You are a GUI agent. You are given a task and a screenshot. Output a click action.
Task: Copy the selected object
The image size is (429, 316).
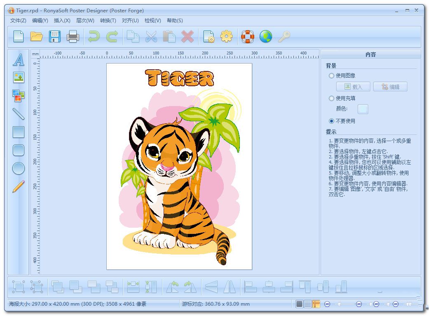(x=133, y=36)
